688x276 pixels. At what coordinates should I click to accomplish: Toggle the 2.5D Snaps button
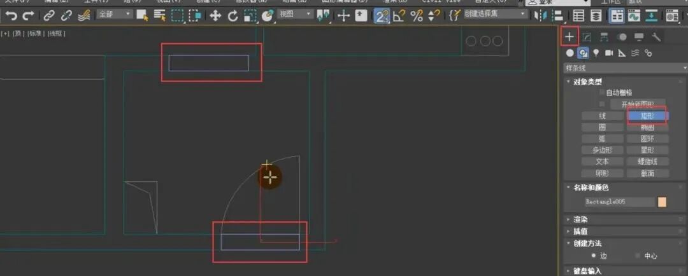[x=381, y=16]
